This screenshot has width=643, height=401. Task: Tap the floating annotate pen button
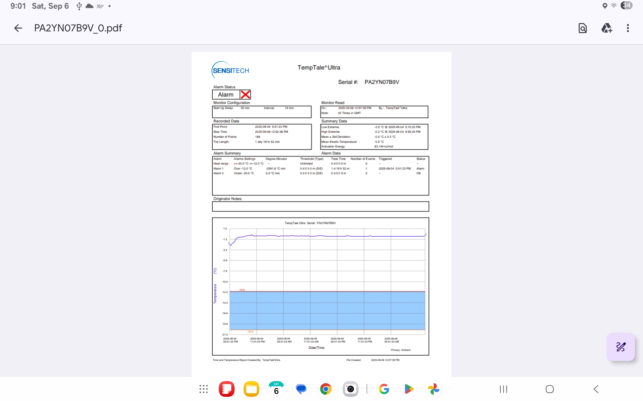pyautogui.click(x=621, y=347)
